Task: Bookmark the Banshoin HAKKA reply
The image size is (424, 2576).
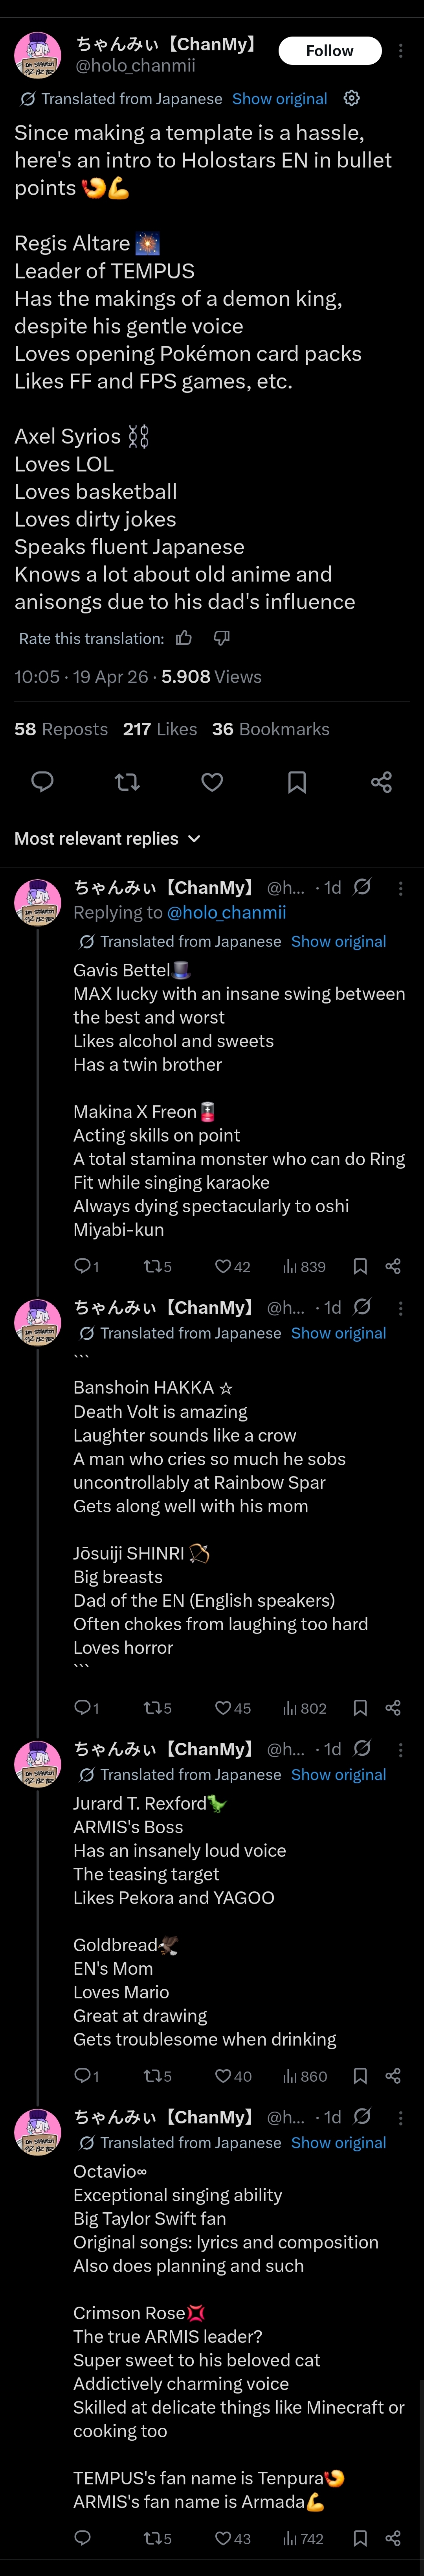Action: pyautogui.click(x=360, y=1708)
